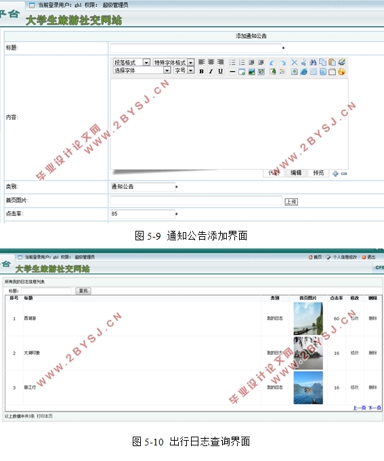Screen dimensions: 384x461
Task: Click the blue X delete icon
Action: click(x=294, y=62)
